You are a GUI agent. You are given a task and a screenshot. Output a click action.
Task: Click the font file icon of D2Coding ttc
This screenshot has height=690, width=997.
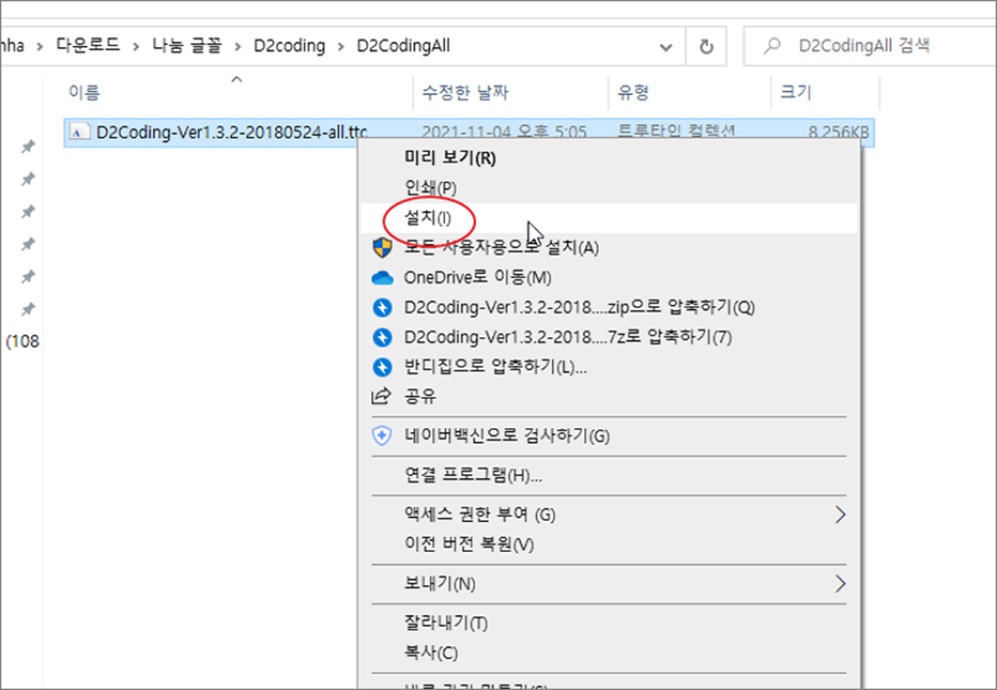point(78,132)
